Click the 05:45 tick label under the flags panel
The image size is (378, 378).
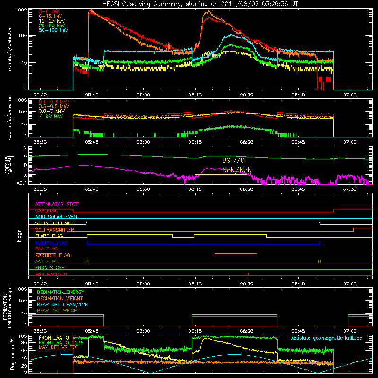[92, 284]
